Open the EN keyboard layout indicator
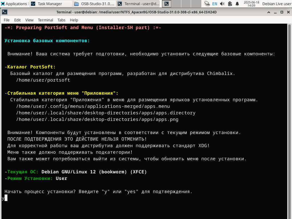This screenshot has width=292, height=219. [x=214, y=4]
